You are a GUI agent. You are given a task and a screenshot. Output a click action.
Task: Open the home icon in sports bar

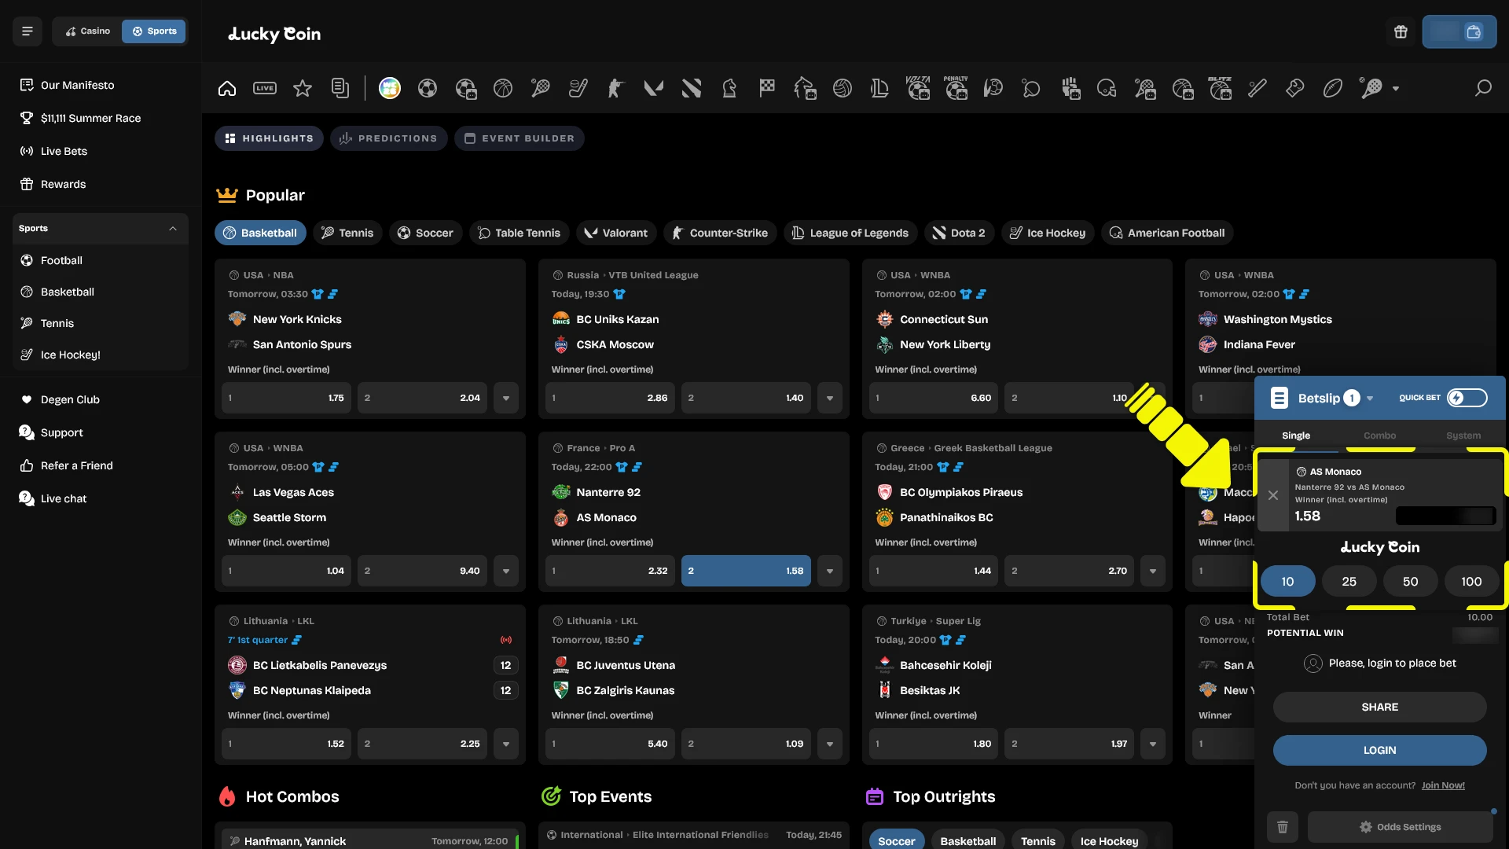(227, 88)
